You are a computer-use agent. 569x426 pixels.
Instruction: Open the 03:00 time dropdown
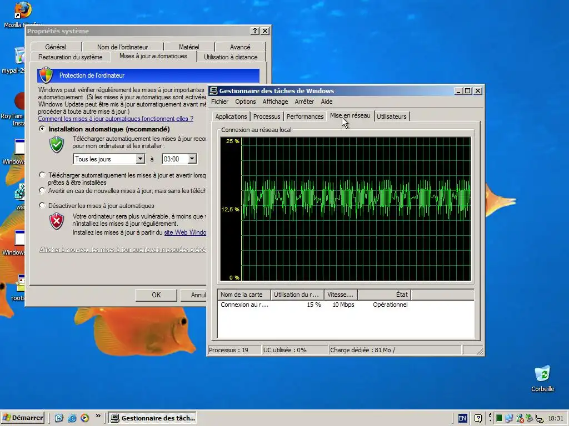192,159
